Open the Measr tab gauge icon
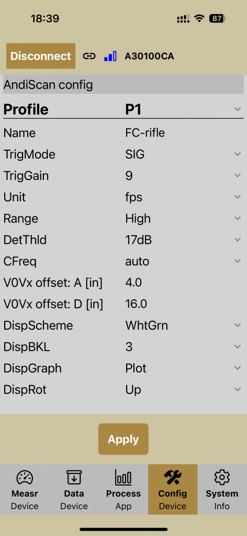This screenshot has height=536, width=247. click(25, 477)
